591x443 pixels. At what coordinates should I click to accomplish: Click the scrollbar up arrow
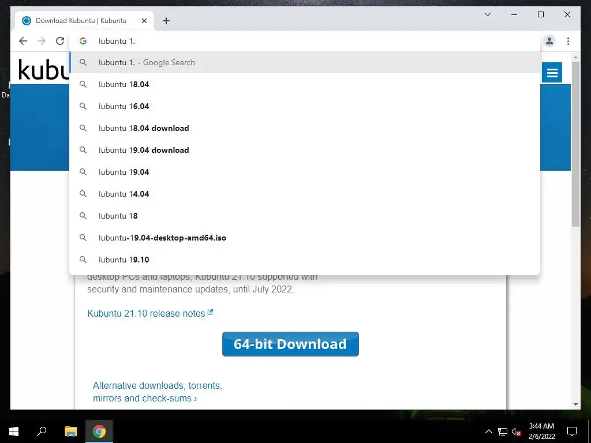(575, 58)
